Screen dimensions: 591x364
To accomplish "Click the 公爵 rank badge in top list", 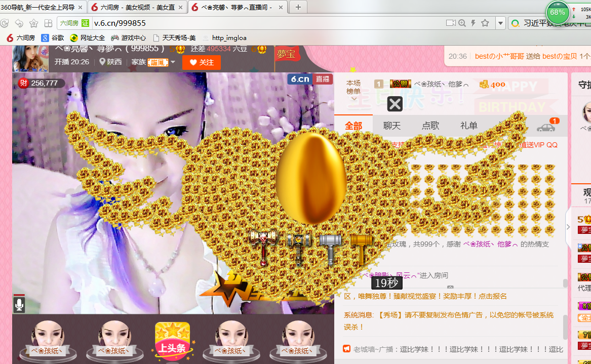I will (x=400, y=84).
